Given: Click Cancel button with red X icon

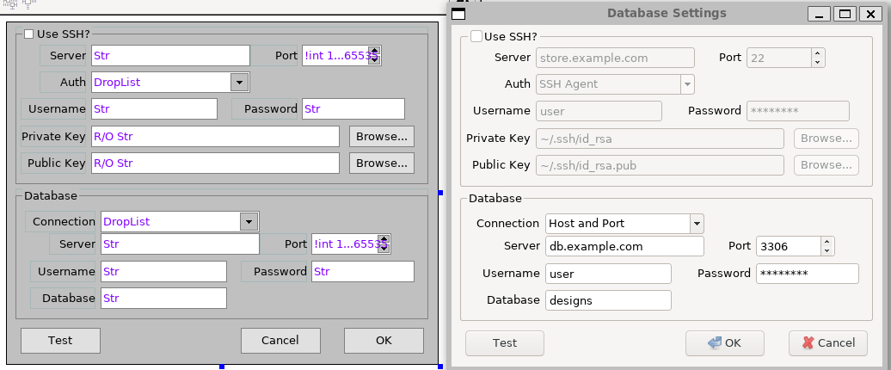Looking at the screenshot, I should (x=827, y=342).
